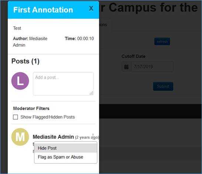
Task: Click the 2 years ago post timestamp
Action: (87, 137)
